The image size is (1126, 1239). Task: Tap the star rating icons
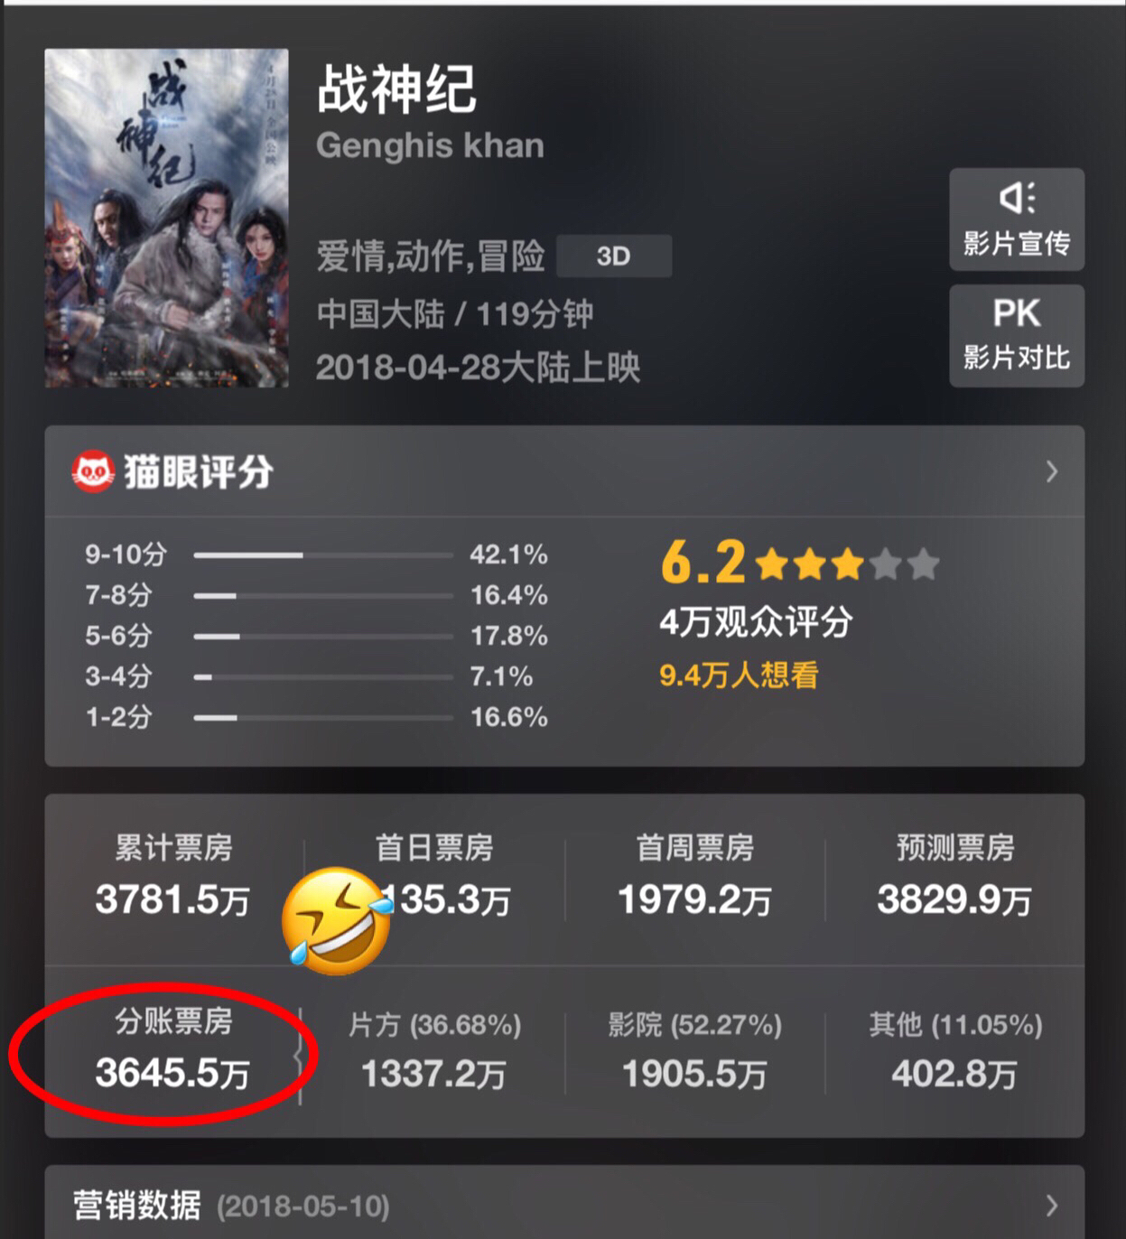point(847,564)
